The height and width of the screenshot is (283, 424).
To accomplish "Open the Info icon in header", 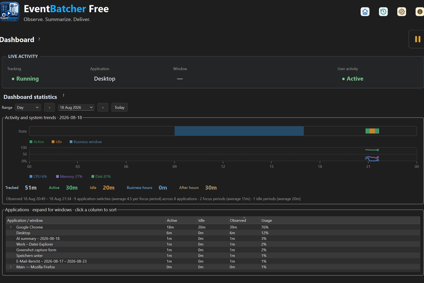I will [420, 12].
